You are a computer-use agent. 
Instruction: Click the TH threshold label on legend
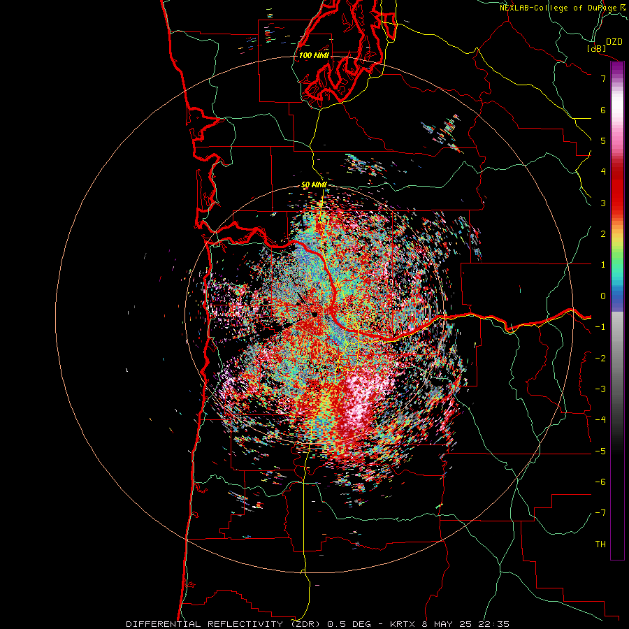click(600, 544)
